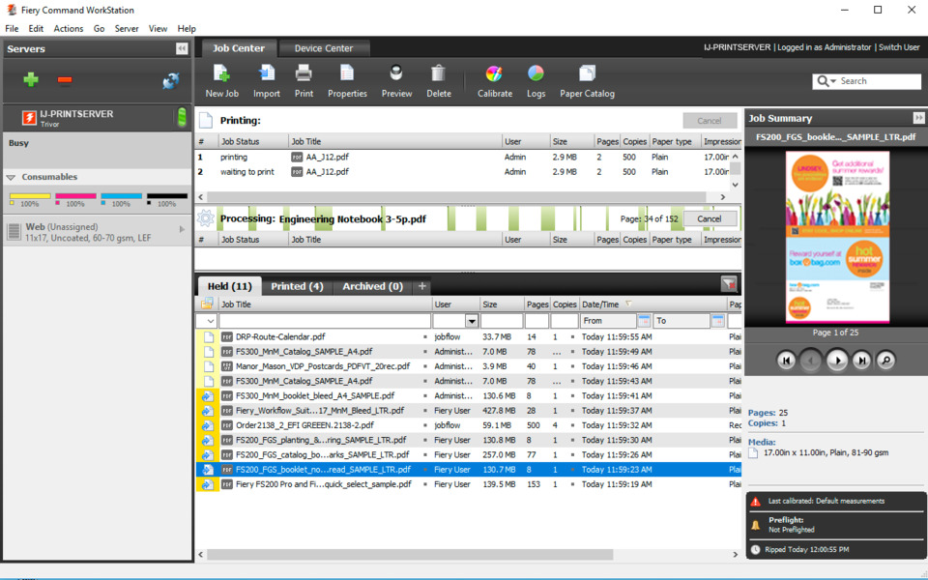Select the waiting to print job
Screen dimensions: 928x580
pyautogui.click(x=463, y=172)
